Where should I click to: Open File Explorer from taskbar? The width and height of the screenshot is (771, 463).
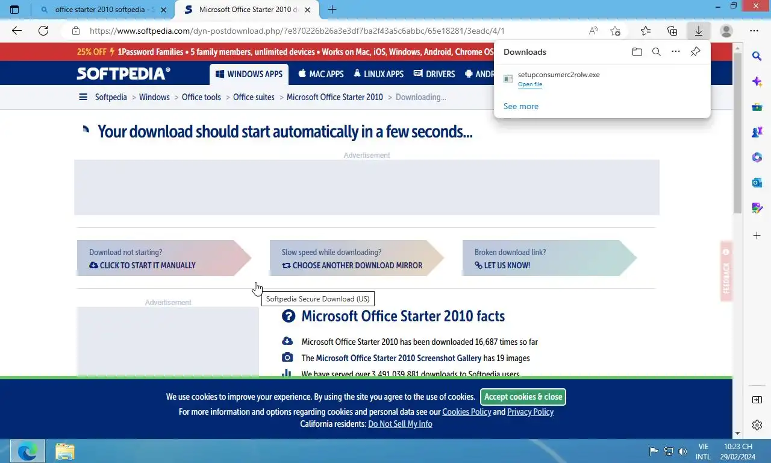click(64, 451)
